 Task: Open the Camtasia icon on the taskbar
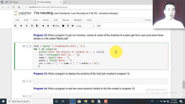[x=106, y=101]
